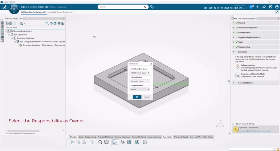Viewport: 280px width, 151px height.
Task: Collapse the NCTemplate Pocketing A.1 tree node
Action: coord(6,31)
